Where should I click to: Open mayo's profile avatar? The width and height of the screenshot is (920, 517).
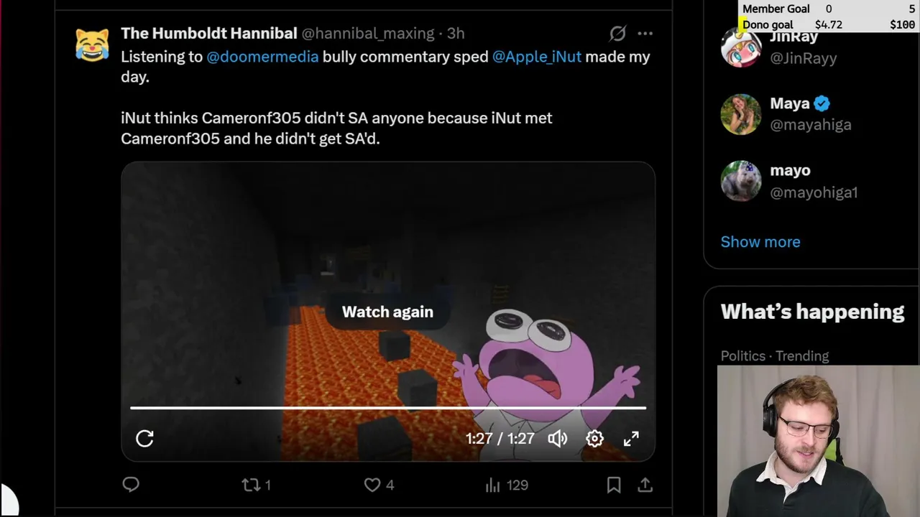click(x=741, y=181)
